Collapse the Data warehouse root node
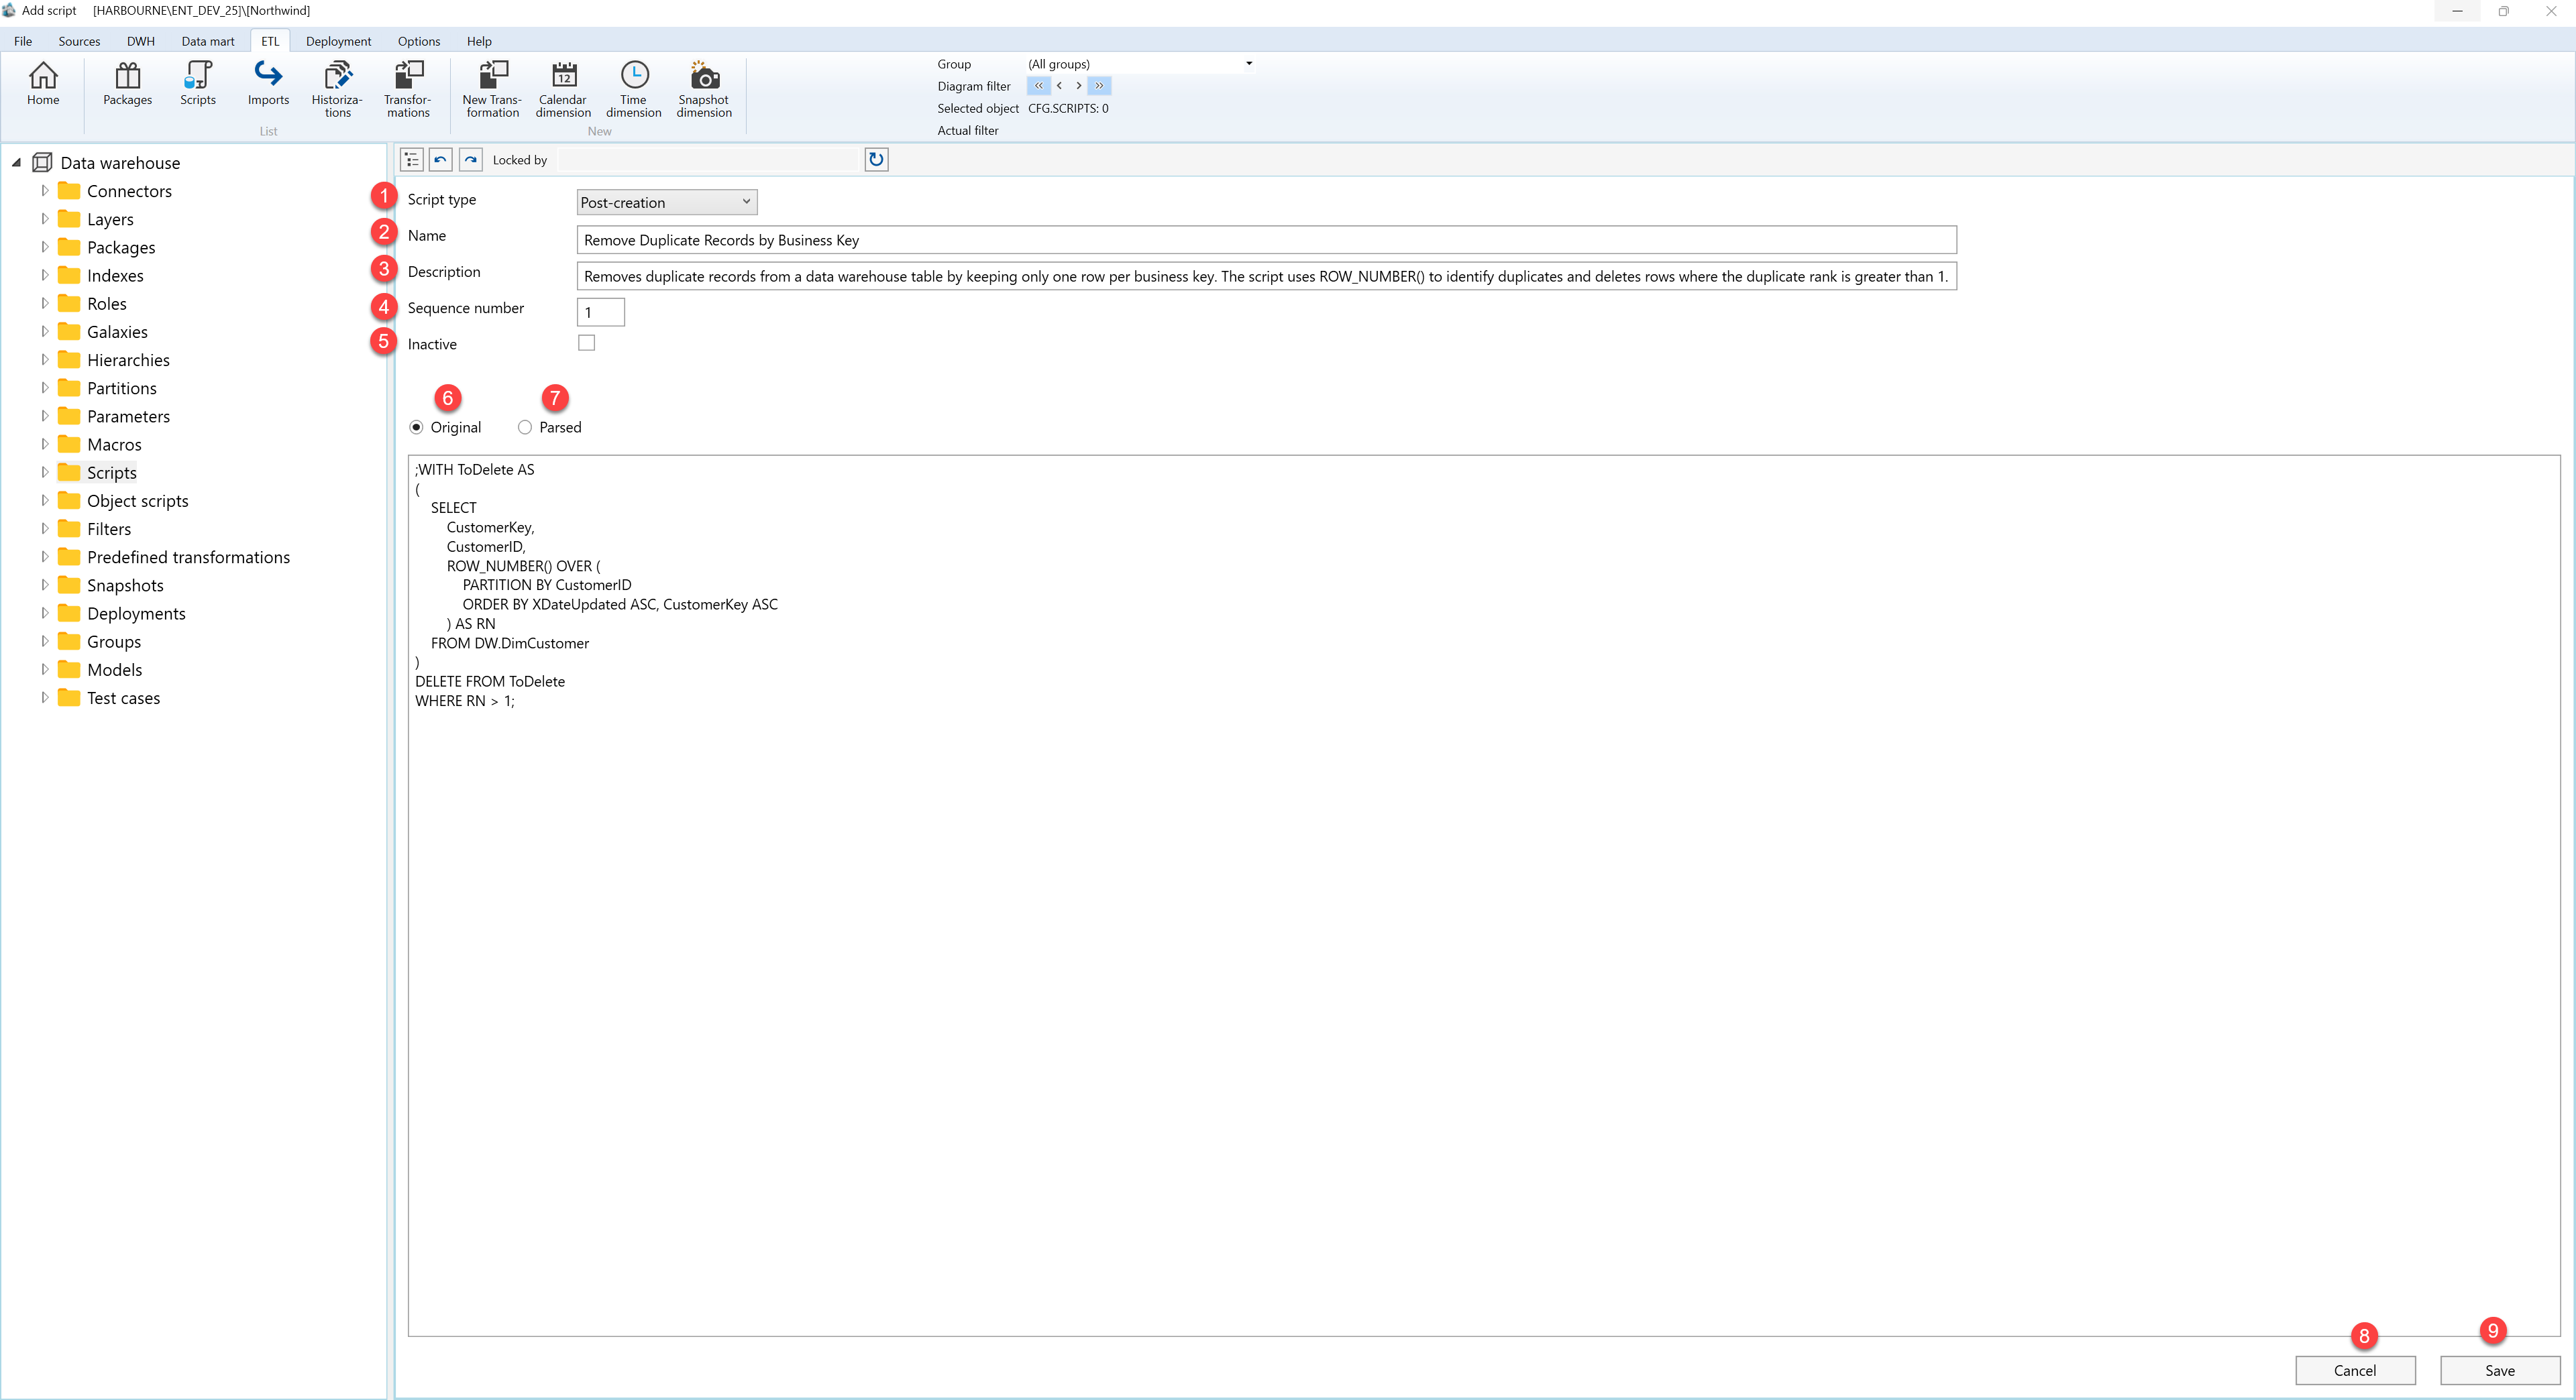 click(16, 162)
